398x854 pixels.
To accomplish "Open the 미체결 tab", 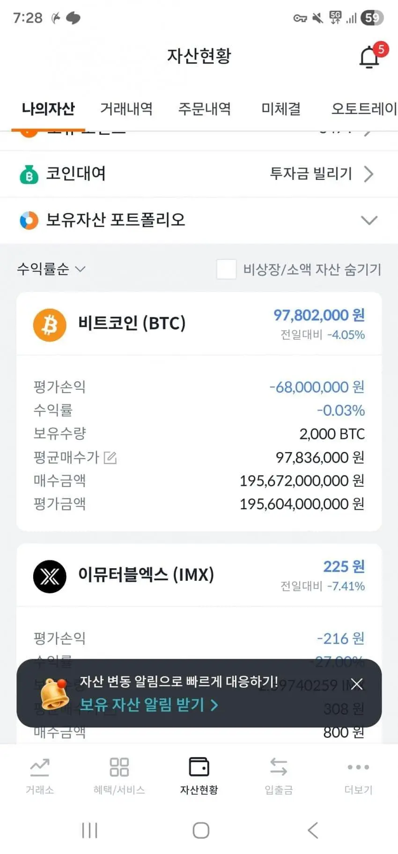I will point(281,109).
